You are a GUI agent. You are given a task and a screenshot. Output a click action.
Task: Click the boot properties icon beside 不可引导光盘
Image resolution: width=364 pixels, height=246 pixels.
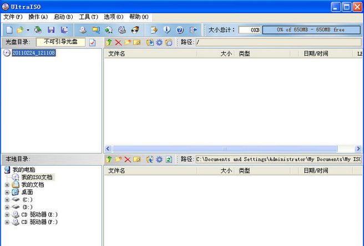pos(93,42)
